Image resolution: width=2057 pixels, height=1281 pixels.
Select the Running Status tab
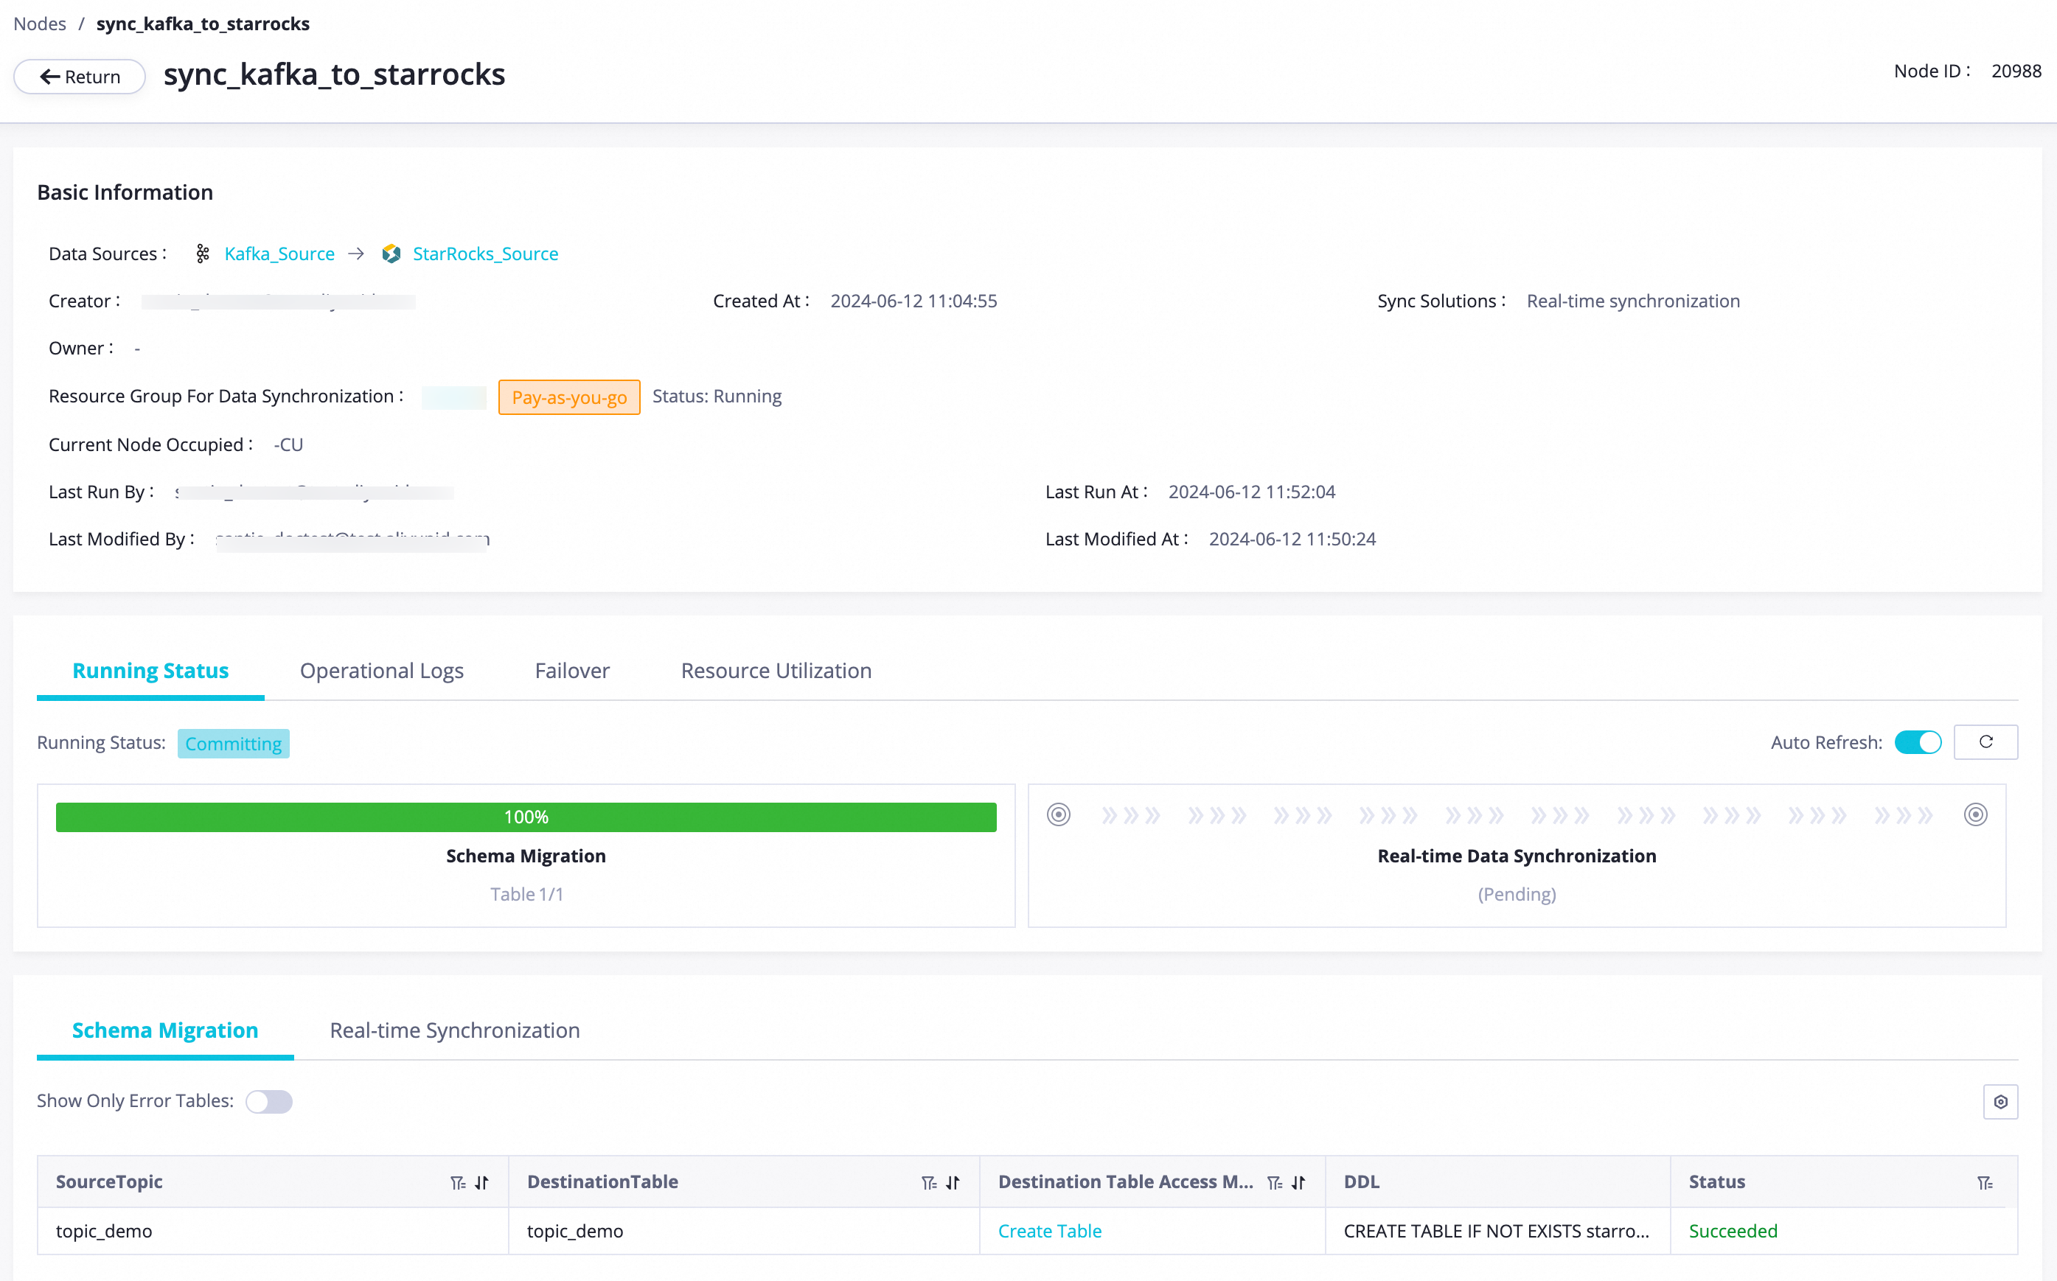coord(150,670)
